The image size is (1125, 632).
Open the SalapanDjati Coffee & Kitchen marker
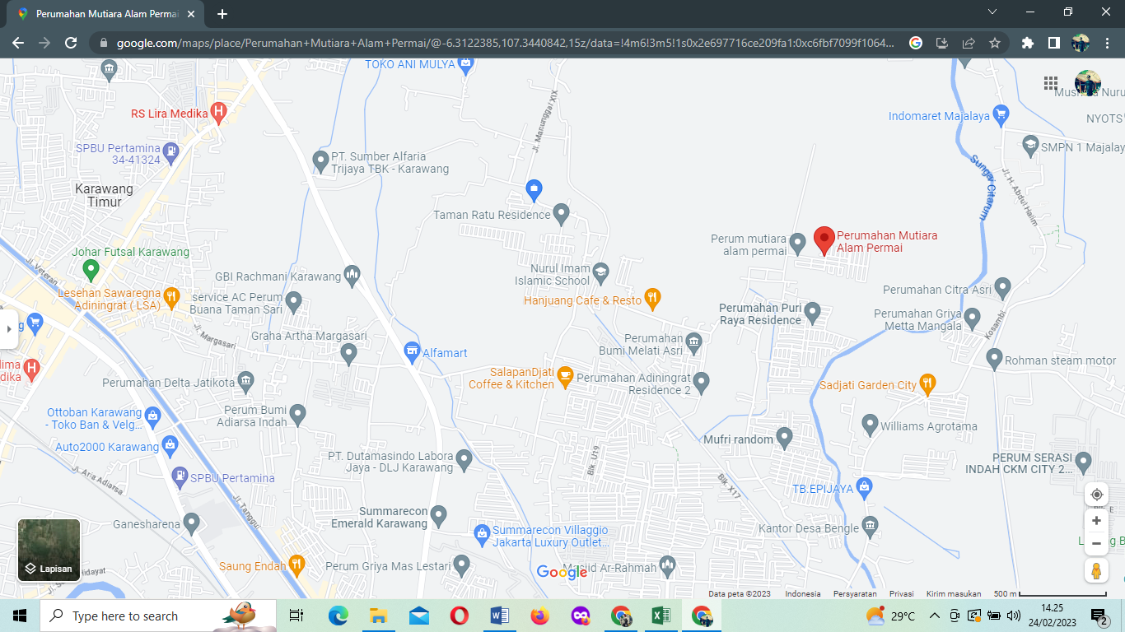[x=565, y=376]
